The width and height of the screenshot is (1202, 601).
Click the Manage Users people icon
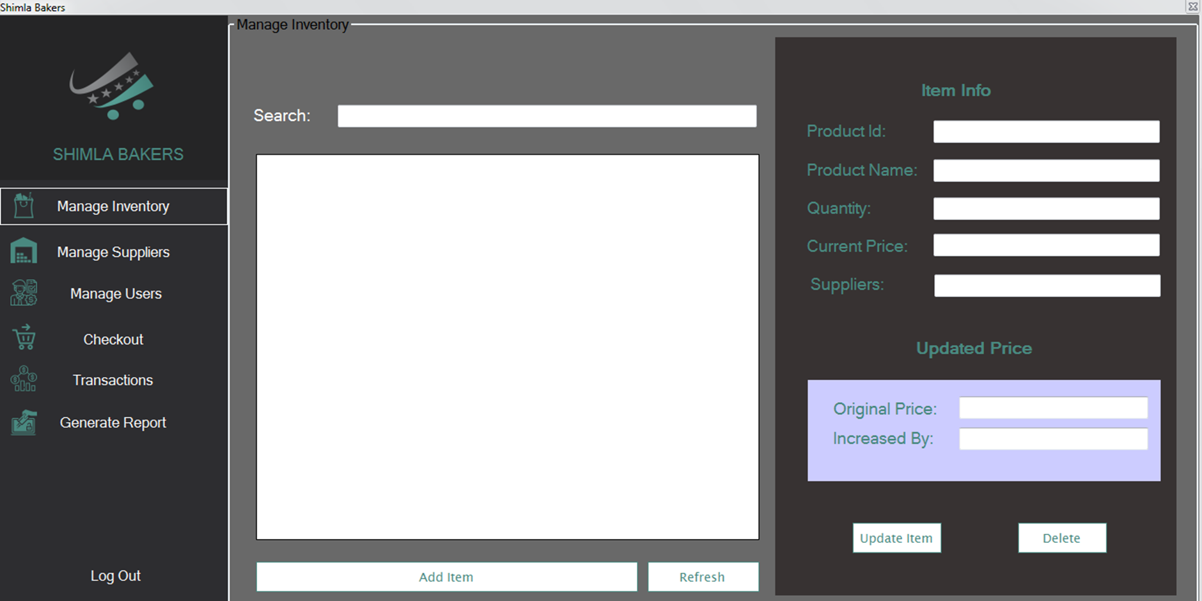pos(24,293)
